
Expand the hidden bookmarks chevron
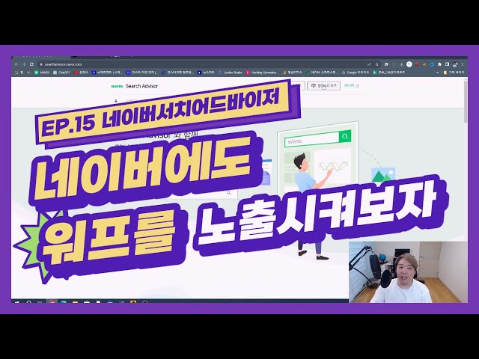(x=437, y=73)
